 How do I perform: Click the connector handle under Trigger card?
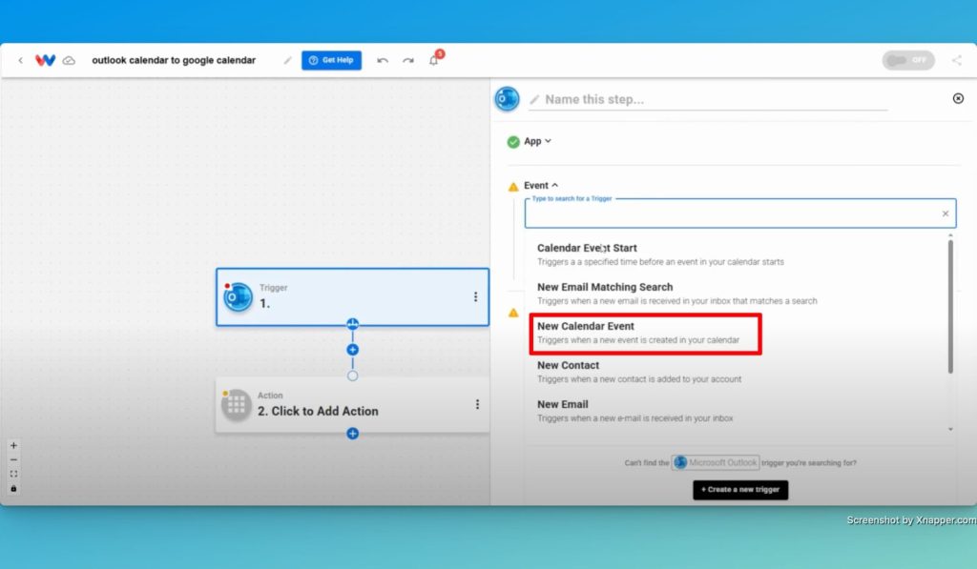tap(353, 324)
